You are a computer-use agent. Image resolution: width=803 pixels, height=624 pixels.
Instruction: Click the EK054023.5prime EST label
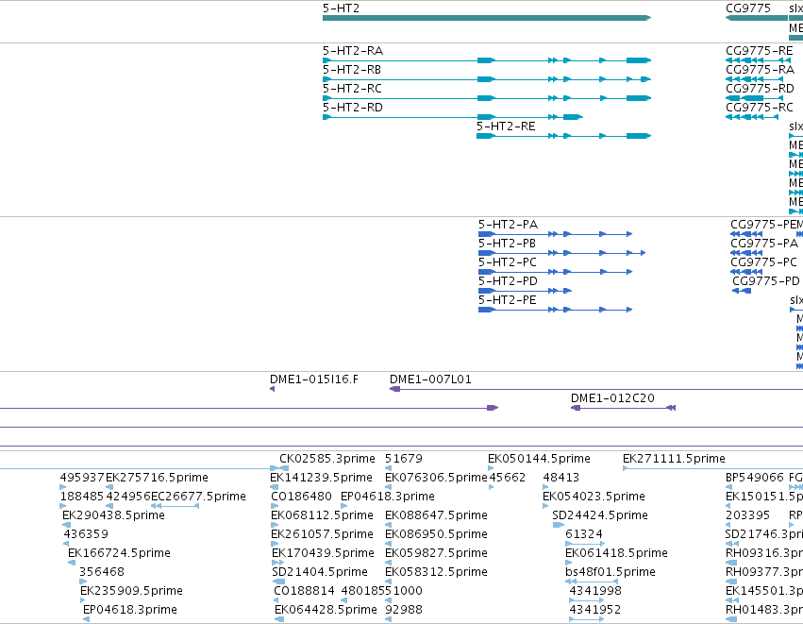tap(594, 497)
